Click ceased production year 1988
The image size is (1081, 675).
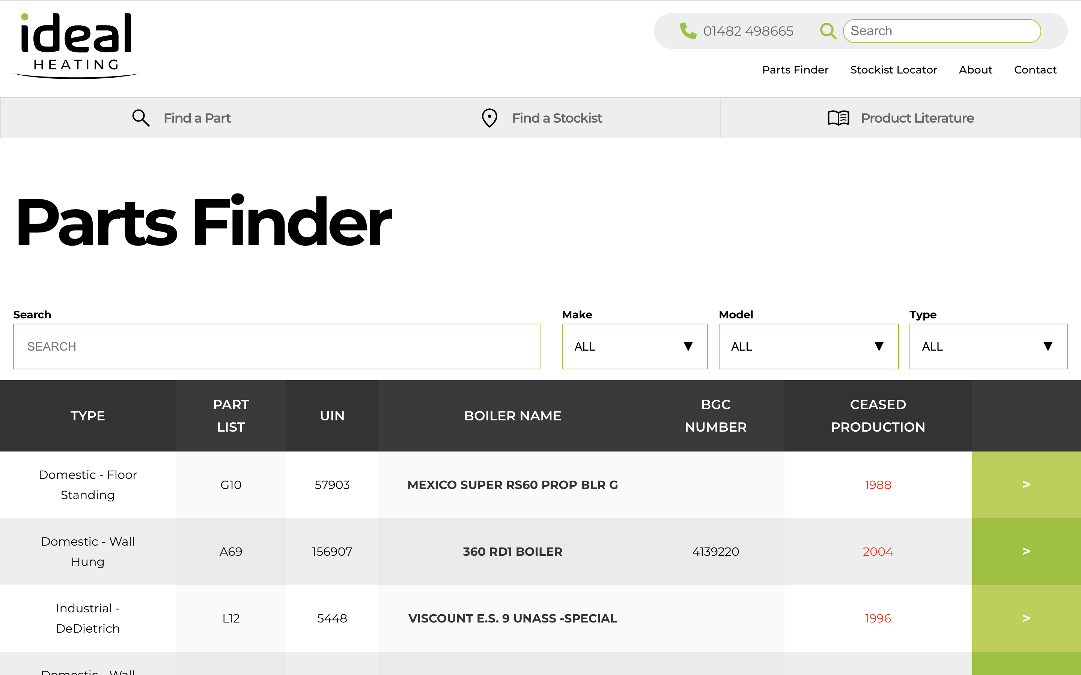click(x=878, y=485)
